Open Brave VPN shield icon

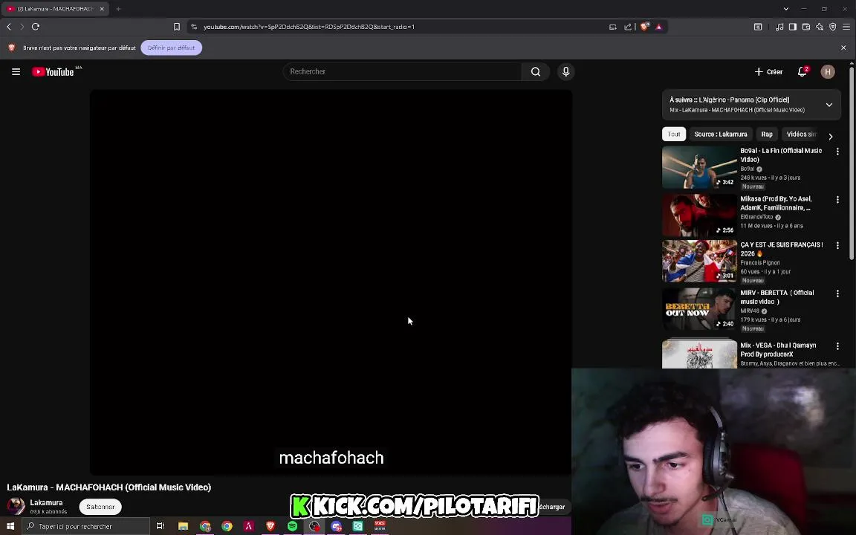(832, 27)
